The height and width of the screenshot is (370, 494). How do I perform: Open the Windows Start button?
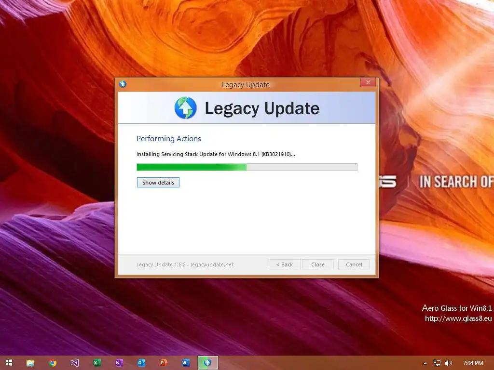tap(9, 363)
